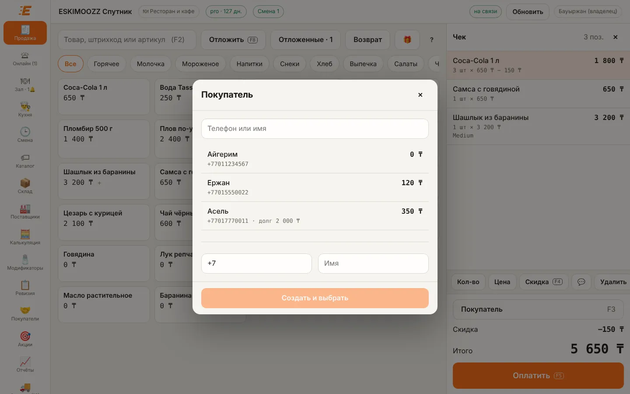
Task: Close the Покупатель dialog
Action: tap(420, 95)
